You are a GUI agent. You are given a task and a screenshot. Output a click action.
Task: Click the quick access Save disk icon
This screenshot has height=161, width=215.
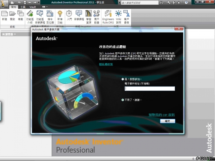(x=25, y=2)
